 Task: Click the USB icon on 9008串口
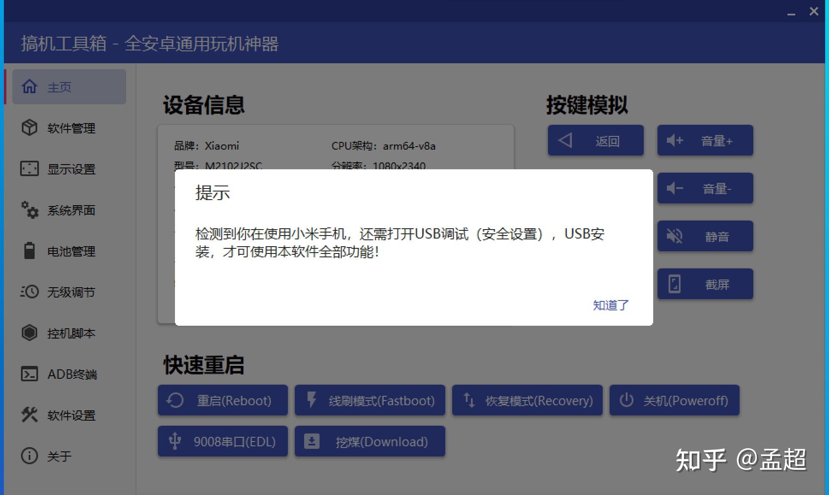(175, 441)
